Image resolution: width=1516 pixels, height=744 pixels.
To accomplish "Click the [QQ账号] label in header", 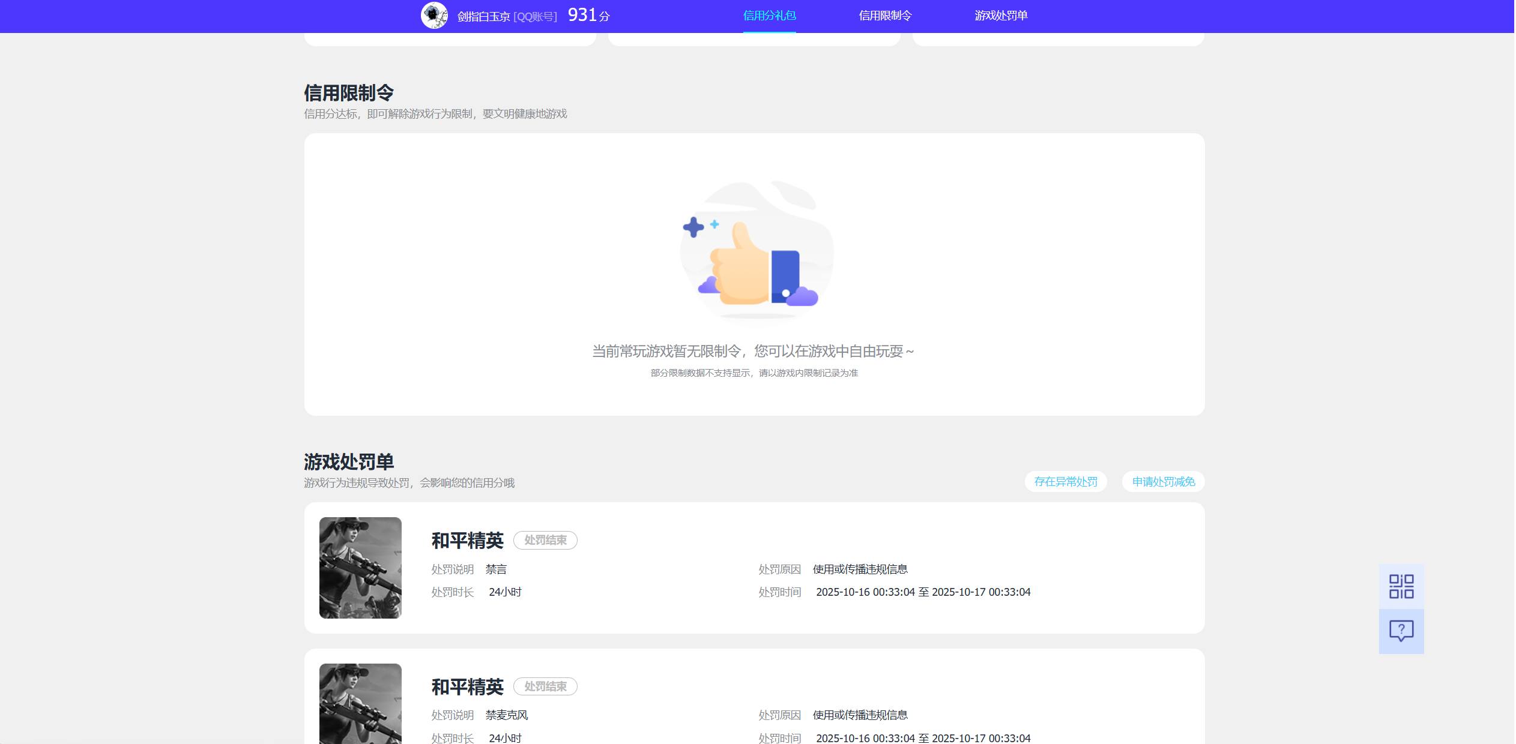I will [536, 17].
